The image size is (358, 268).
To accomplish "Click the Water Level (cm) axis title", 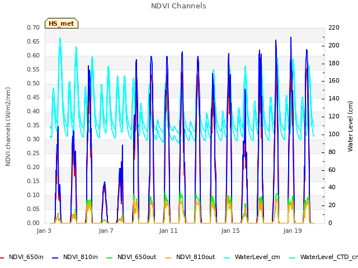I will (x=350, y=126).
